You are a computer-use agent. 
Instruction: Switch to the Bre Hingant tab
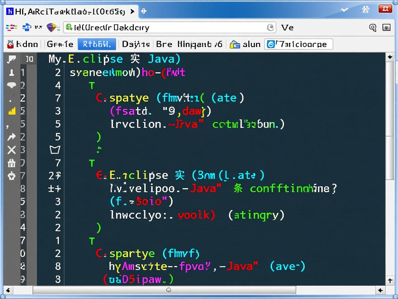(189, 44)
